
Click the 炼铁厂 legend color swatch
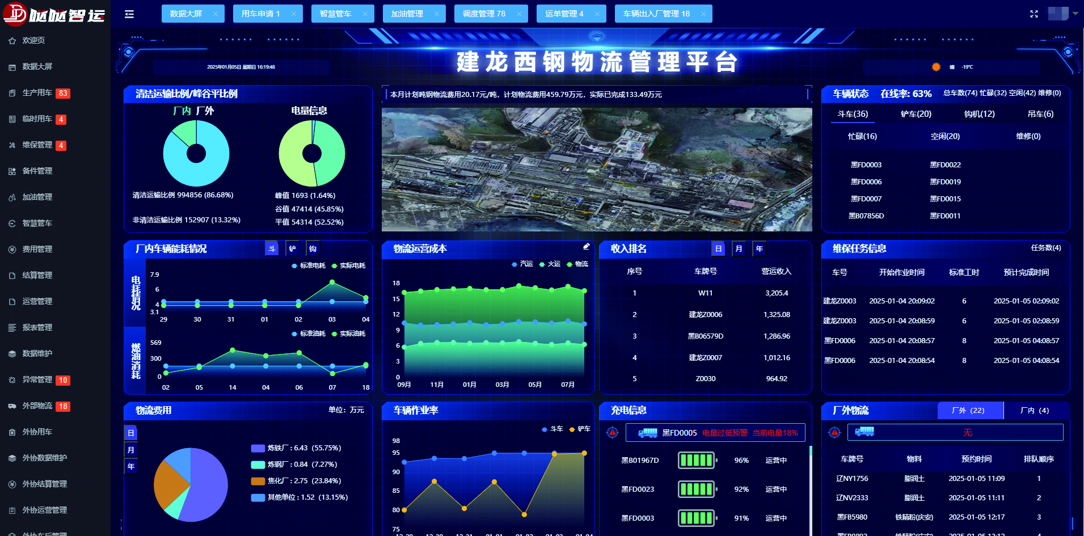point(258,448)
